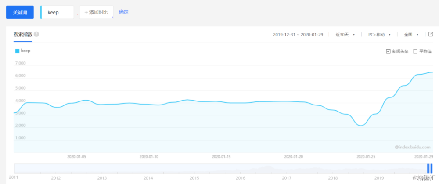439x184 pixels.
Task: Open the 近30天 time range dropdown
Action: (345, 35)
